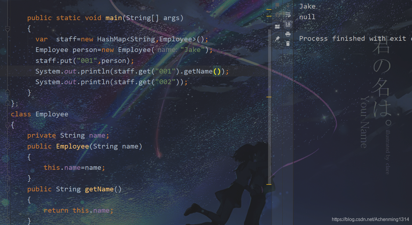Click 'String[] args' in the main signature
Image resolution: width=412 pixels, height=225 pixels.
pyautogui.click(x=153, y=18)
